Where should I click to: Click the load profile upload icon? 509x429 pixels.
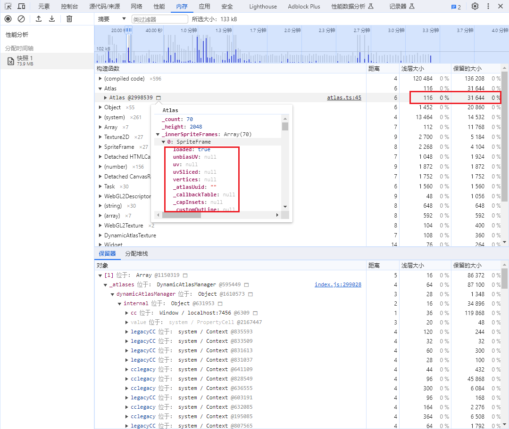pyautogui.click(x=39, y=19)
